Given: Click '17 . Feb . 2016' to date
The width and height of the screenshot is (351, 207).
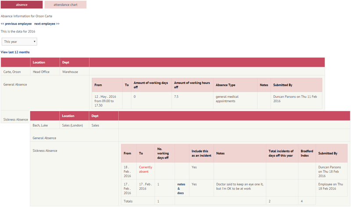Looking at the screenshot, I should pos(146,186).
